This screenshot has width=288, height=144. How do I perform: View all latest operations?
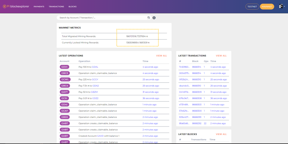162,56
